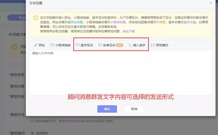This screenshot has width=218, height=135.
Task: Confirm with the 确定 button
Action: pos(107,109)
